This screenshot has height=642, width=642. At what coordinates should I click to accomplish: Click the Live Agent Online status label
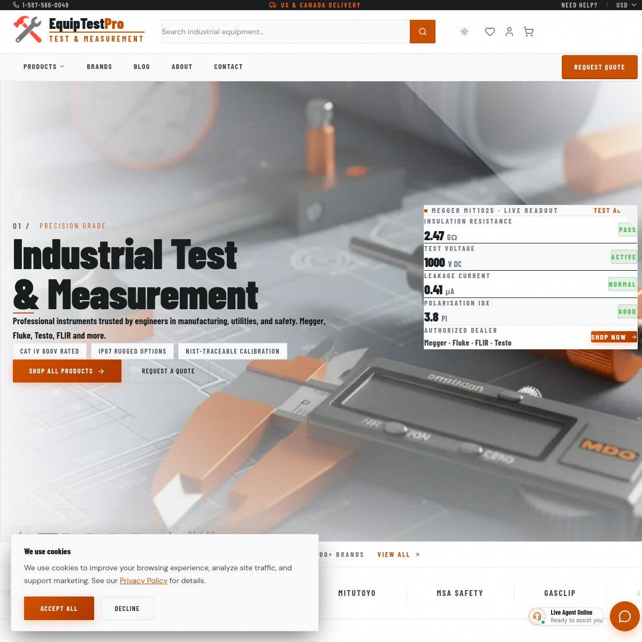(571, 613)
